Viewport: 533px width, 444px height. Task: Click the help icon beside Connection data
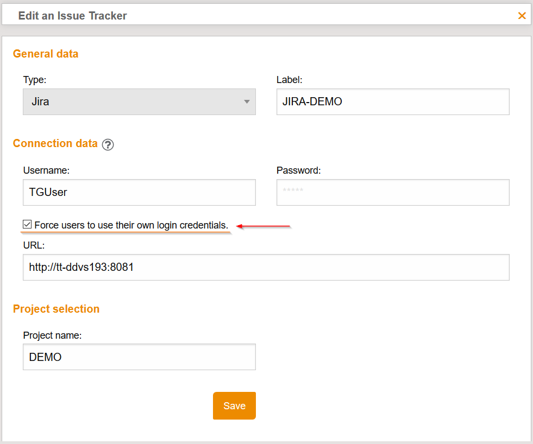click(108, 144)
